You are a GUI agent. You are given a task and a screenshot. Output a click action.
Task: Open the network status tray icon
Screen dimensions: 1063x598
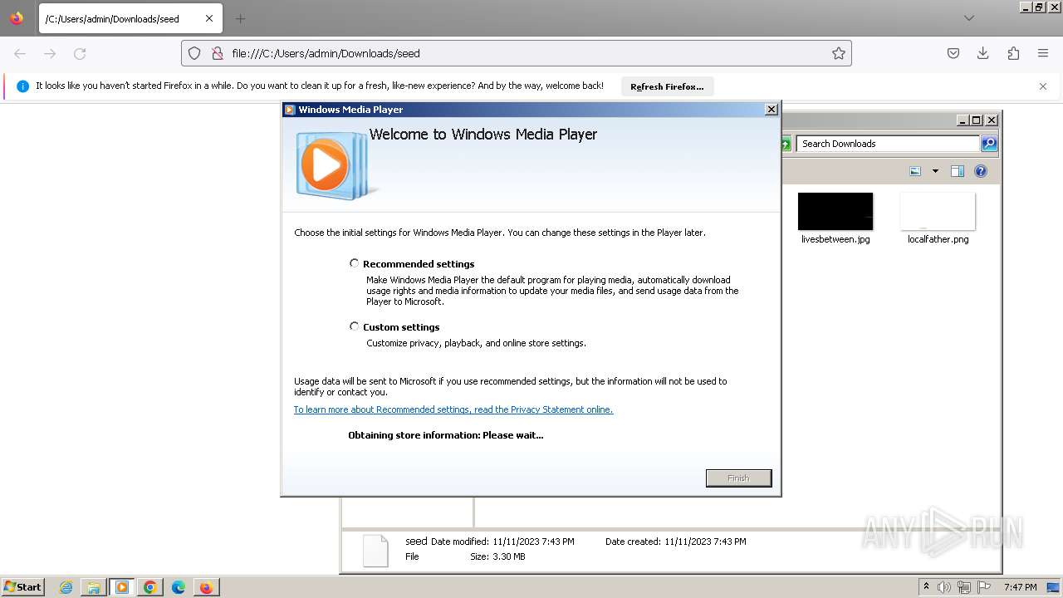(964, 587)
